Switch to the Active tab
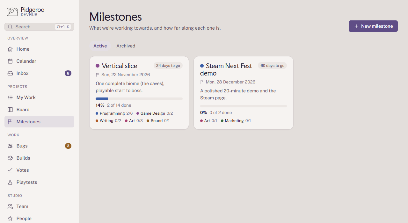 tap(100, 46)
